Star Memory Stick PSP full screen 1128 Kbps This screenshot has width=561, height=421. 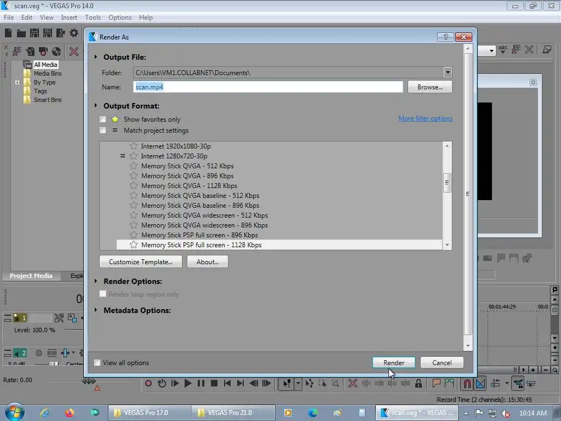(x=134, y=245)
